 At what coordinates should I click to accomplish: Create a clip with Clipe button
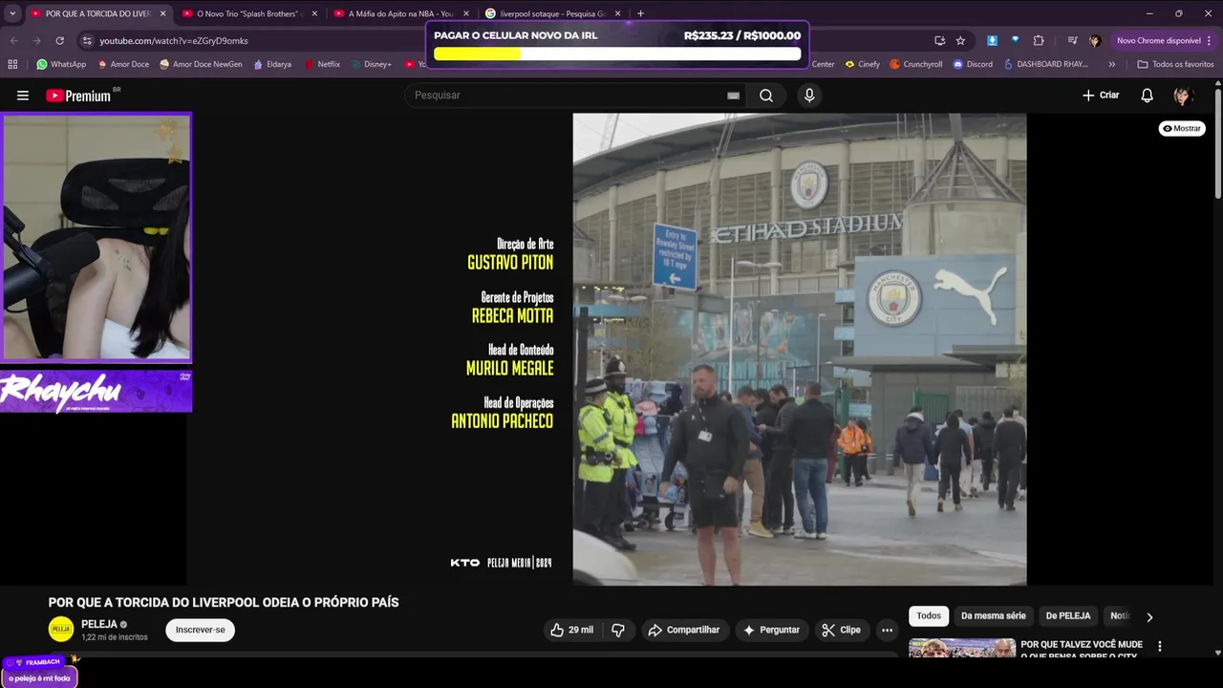[842, 630]
